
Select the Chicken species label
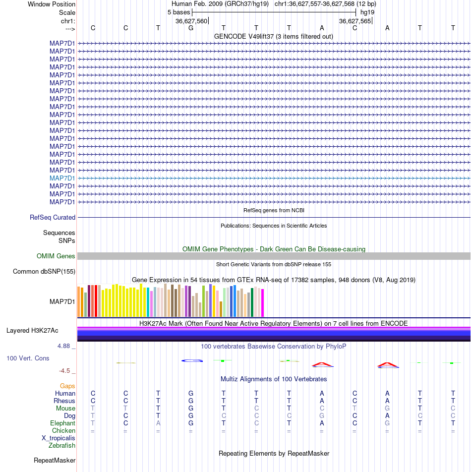[63, 430]
